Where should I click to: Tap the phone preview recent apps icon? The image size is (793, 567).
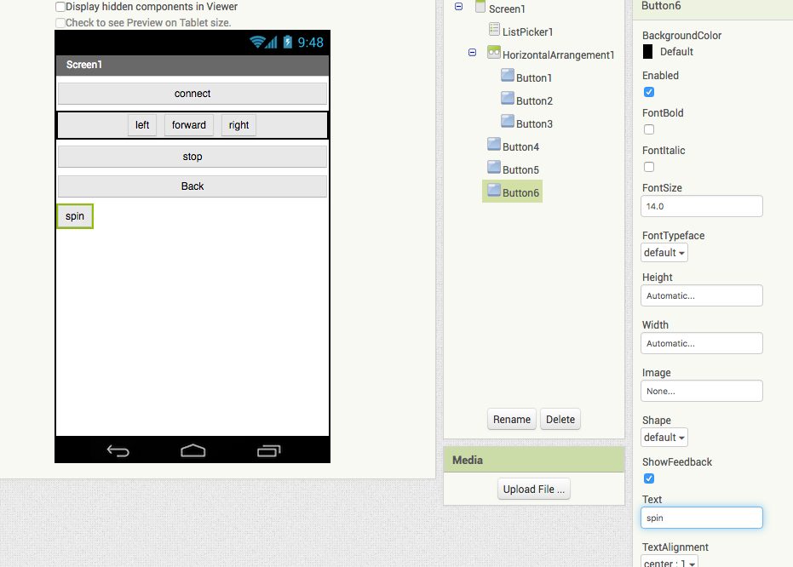click(x=268, y=450)
